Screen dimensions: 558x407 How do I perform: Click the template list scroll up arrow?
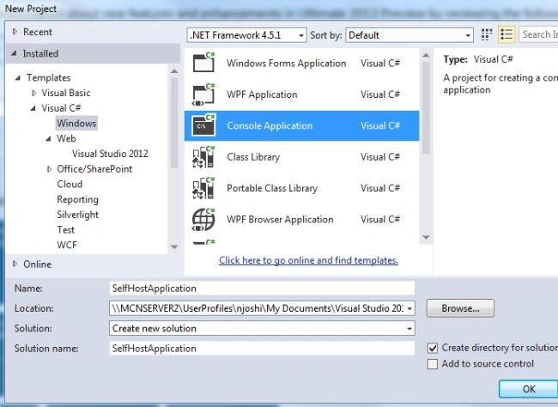coord(426,55)
